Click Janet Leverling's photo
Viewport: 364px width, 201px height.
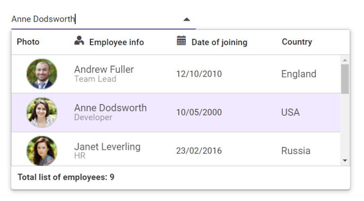click(42, 150)
